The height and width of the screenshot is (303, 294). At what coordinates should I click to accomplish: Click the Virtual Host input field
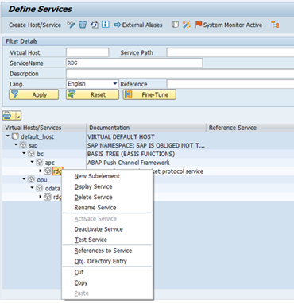[87, 52]
